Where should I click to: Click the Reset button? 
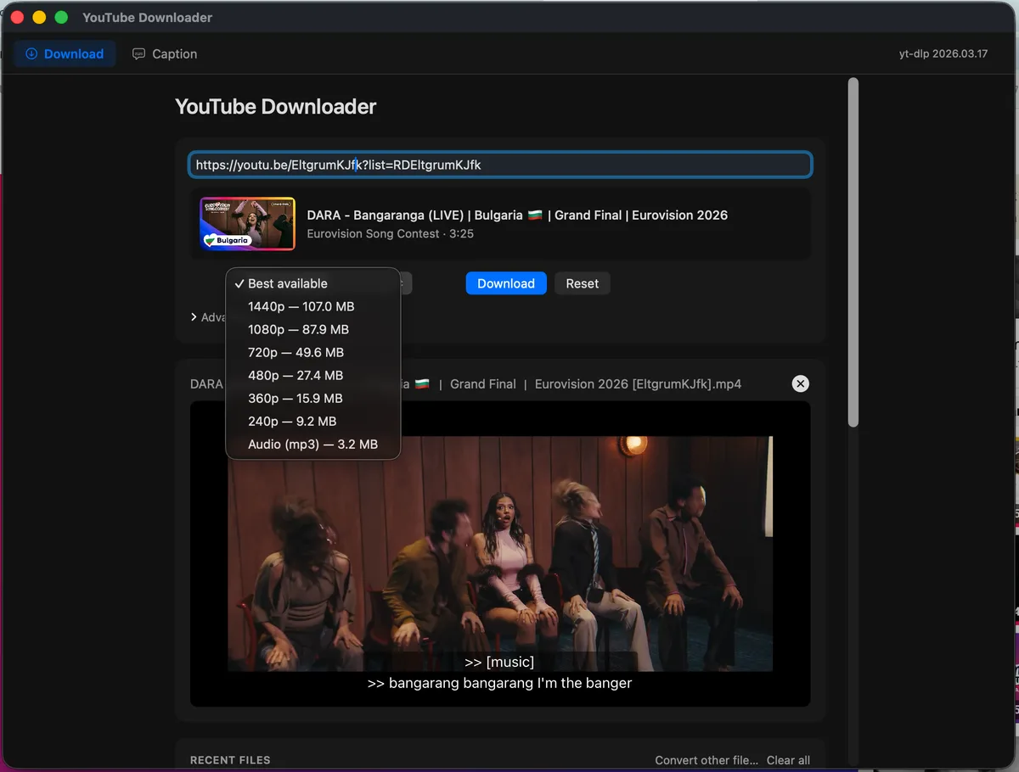[x=583, y=283]
